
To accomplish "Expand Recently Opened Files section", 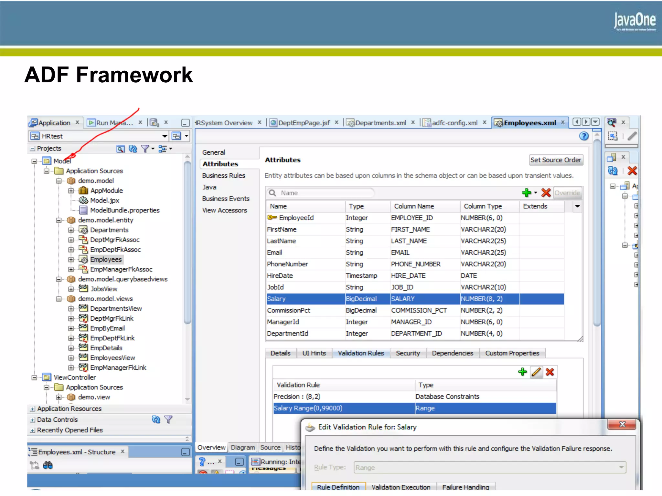I will point(32,430).
